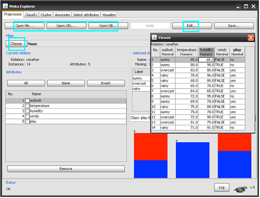The image size is (260, 198).
Task: Open the Class: play dropdown
Action: (x=140, y=118)
